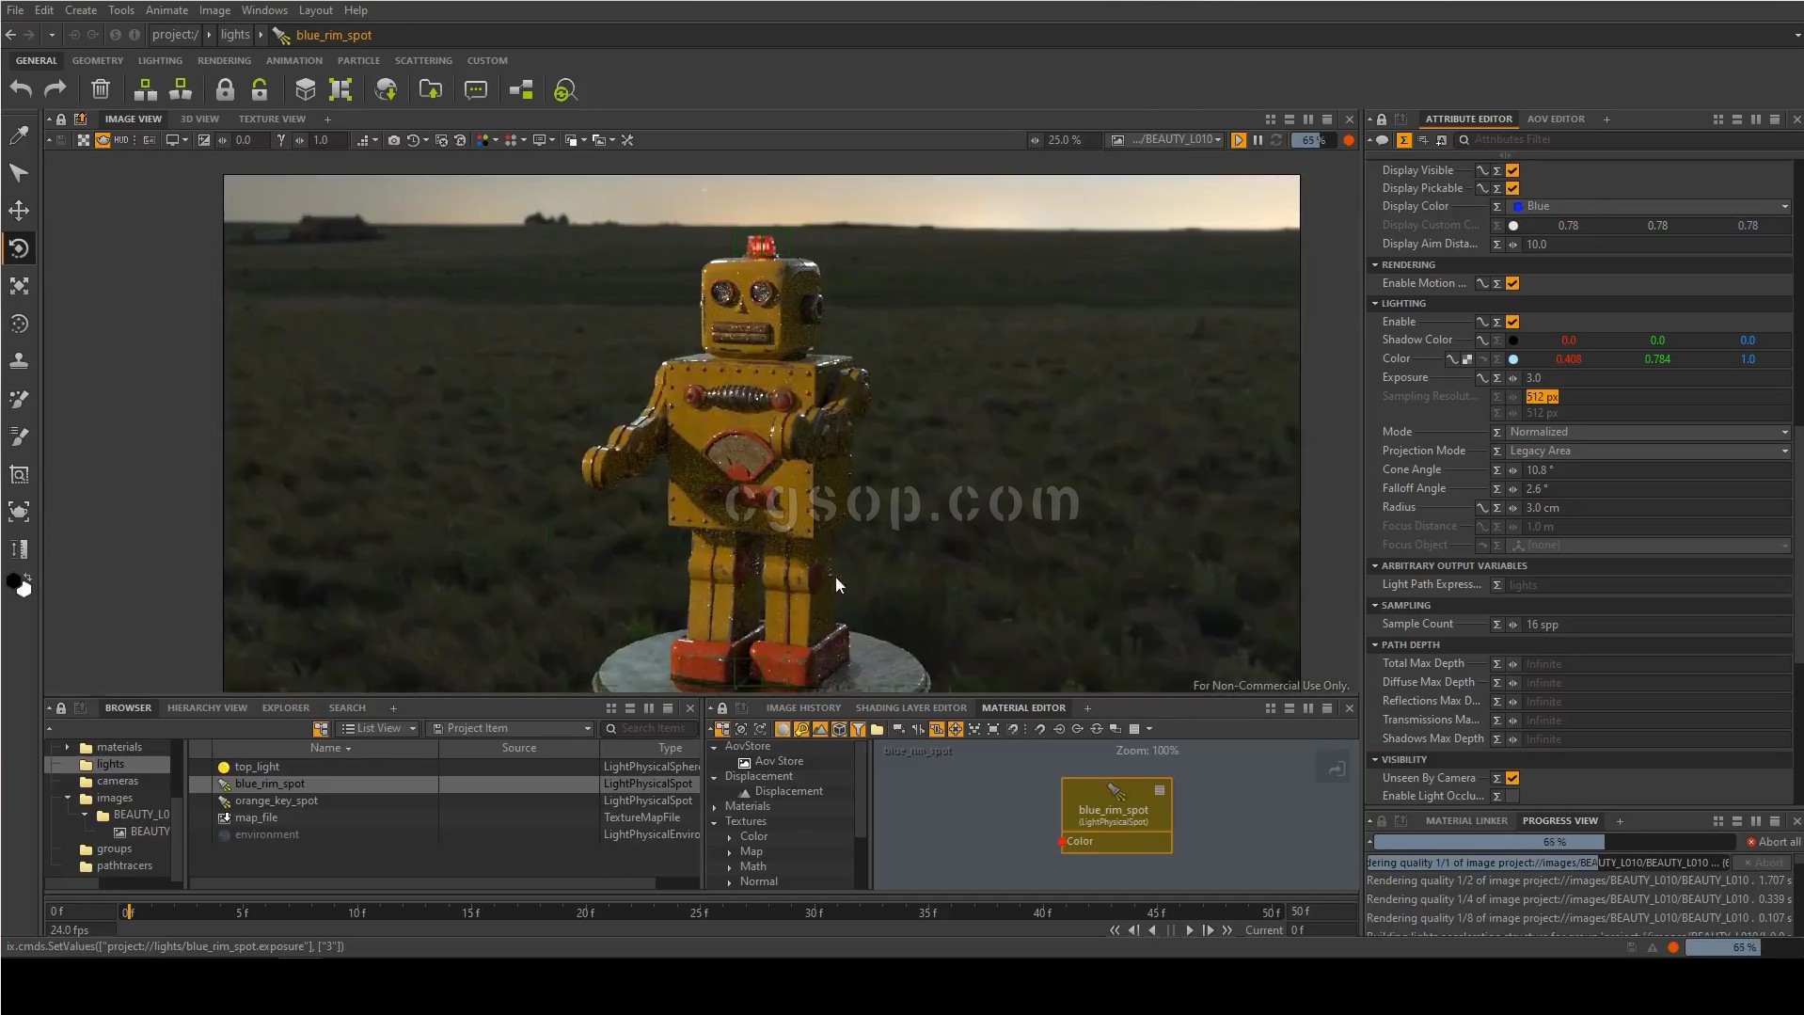Disable the lighting Enable checkbox
Viewport: 1804px width, 1015px height.
click(1512, 322)
